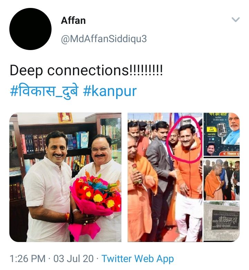The image size is (249, 270).
Task: Click the pink wrapped flower bouquet
Action: coord(95,202)
